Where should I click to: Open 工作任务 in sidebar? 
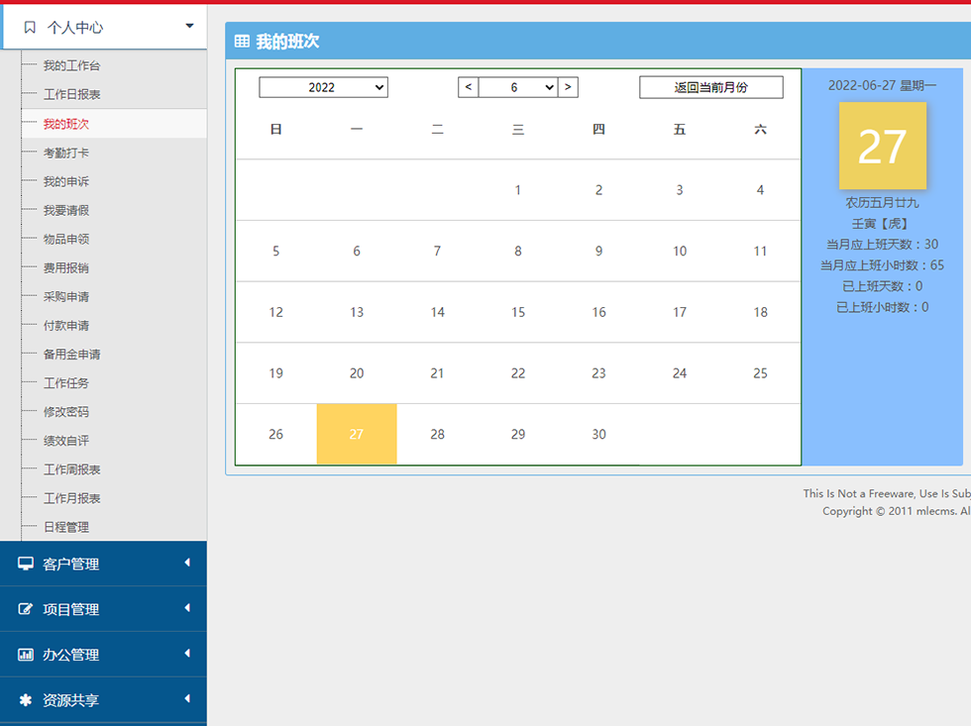(x=66, y=383)
